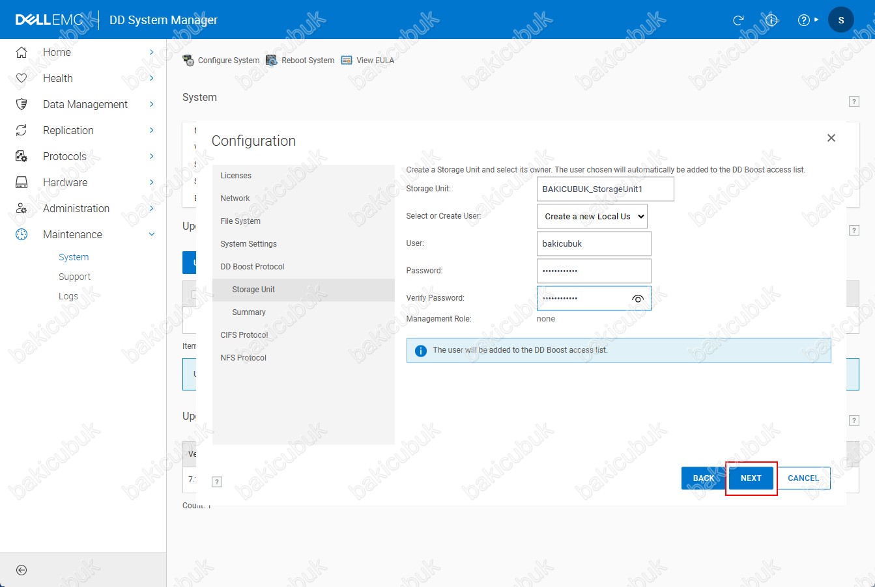
Task: Expand the Hardware chevron
Action: coord(152,182)
